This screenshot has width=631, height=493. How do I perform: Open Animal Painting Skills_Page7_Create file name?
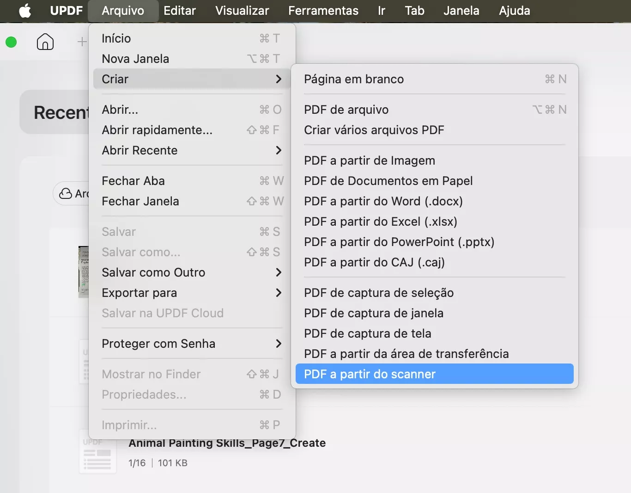click(x=227, y=443)
